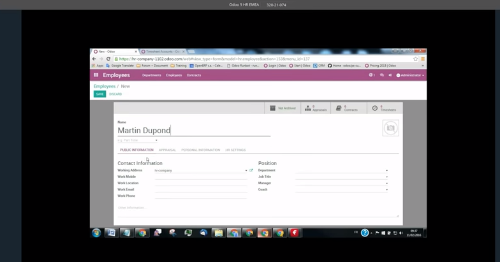Open the Odoo apps grid menu
500x262 pixels.
[96, 75]
